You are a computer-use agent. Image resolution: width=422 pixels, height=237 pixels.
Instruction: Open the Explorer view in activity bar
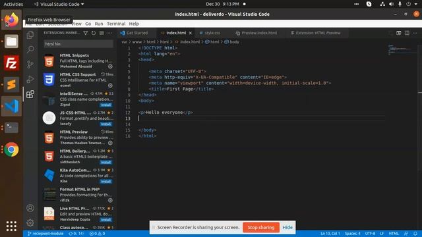tap(30, 35)
